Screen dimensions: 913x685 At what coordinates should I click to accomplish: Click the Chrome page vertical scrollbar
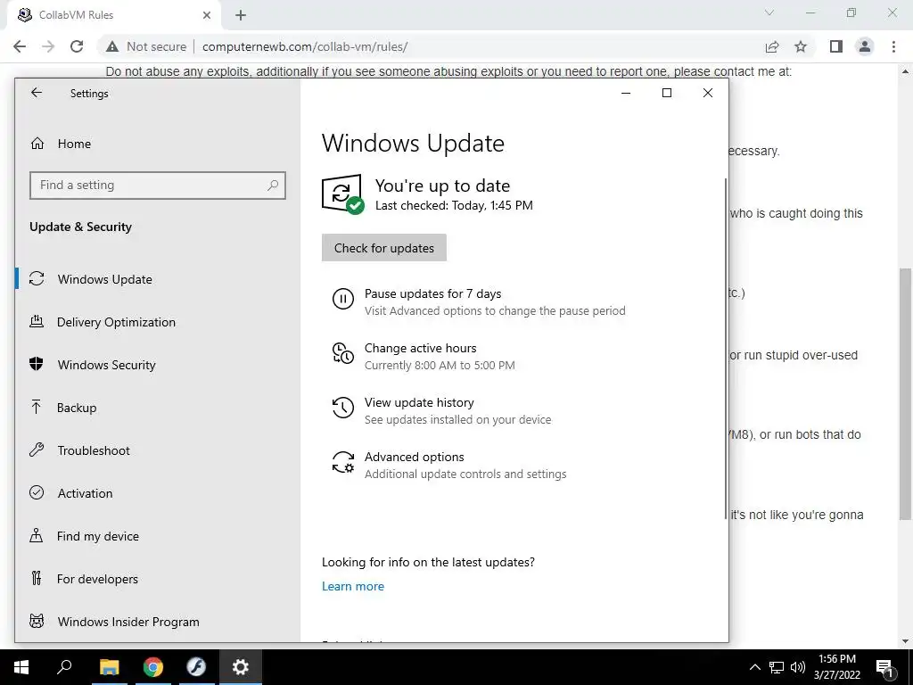905,393
